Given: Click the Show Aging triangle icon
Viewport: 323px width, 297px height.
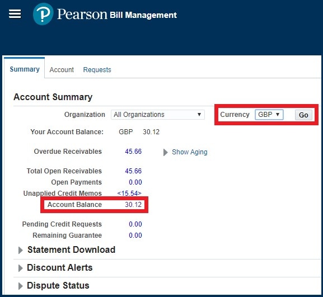Looking at the screenshot, I should coord(165,152).
